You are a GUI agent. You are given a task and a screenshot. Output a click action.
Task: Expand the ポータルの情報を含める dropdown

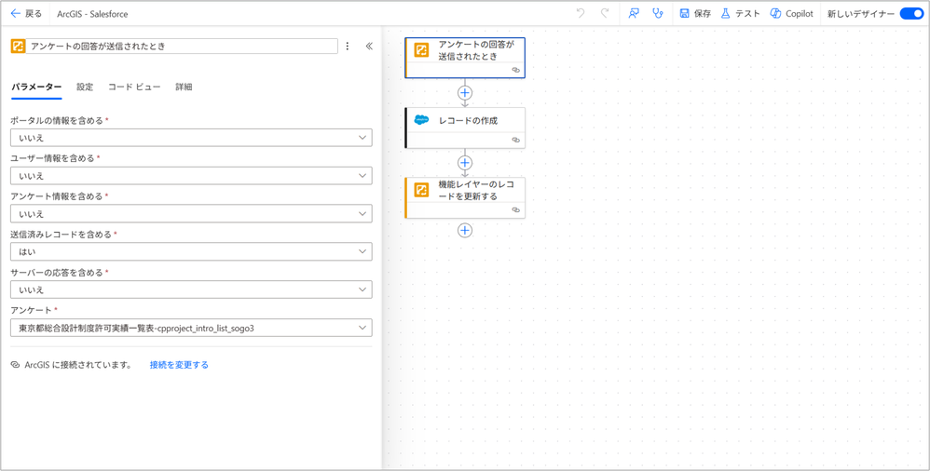point(191,138)
